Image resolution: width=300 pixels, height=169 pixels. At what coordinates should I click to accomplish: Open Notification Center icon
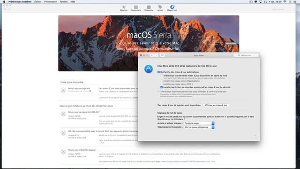coord(295,2)
